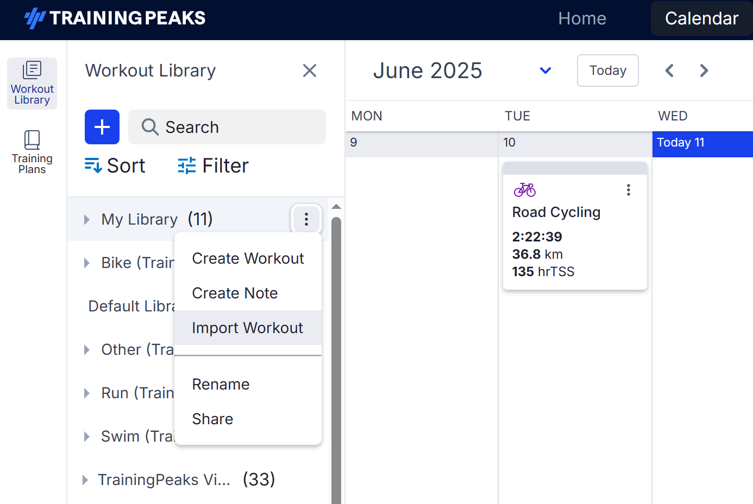This screenshot has width=753, height=504.
Task: Expand the TrainingPeaks Vi... library folder
Action: pyautogui.click(x=85, y=480)
